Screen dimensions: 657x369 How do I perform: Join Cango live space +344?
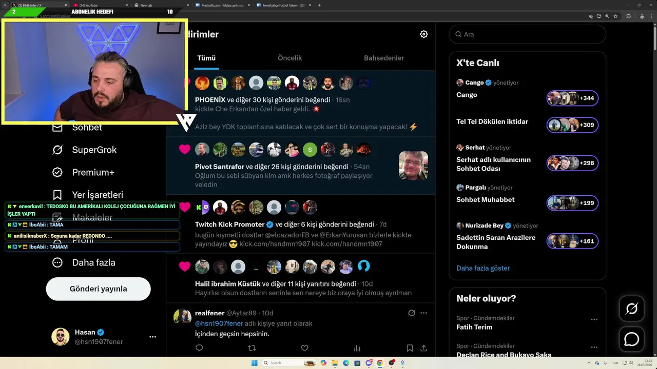pyautogui.click(x=572, y=98)
